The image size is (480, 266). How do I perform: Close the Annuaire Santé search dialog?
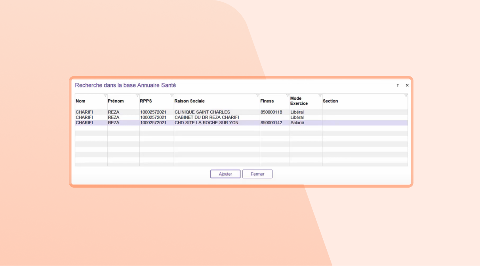click(407, 85)
